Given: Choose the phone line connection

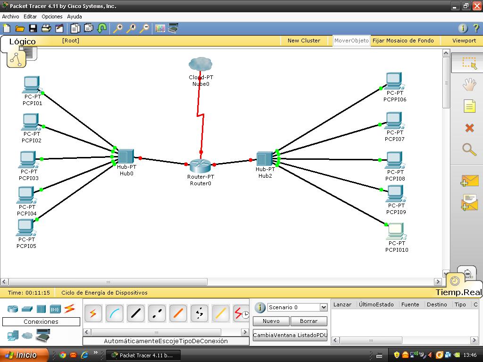Looking at the screenshot, I should click(200, 313).
